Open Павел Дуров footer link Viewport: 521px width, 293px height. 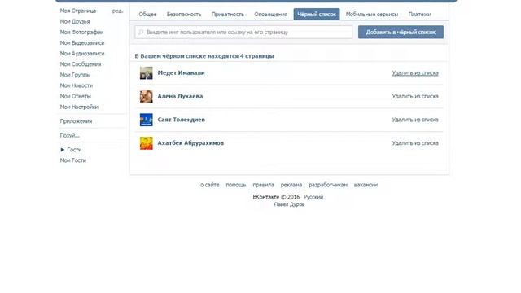click(x=289, y=204)
